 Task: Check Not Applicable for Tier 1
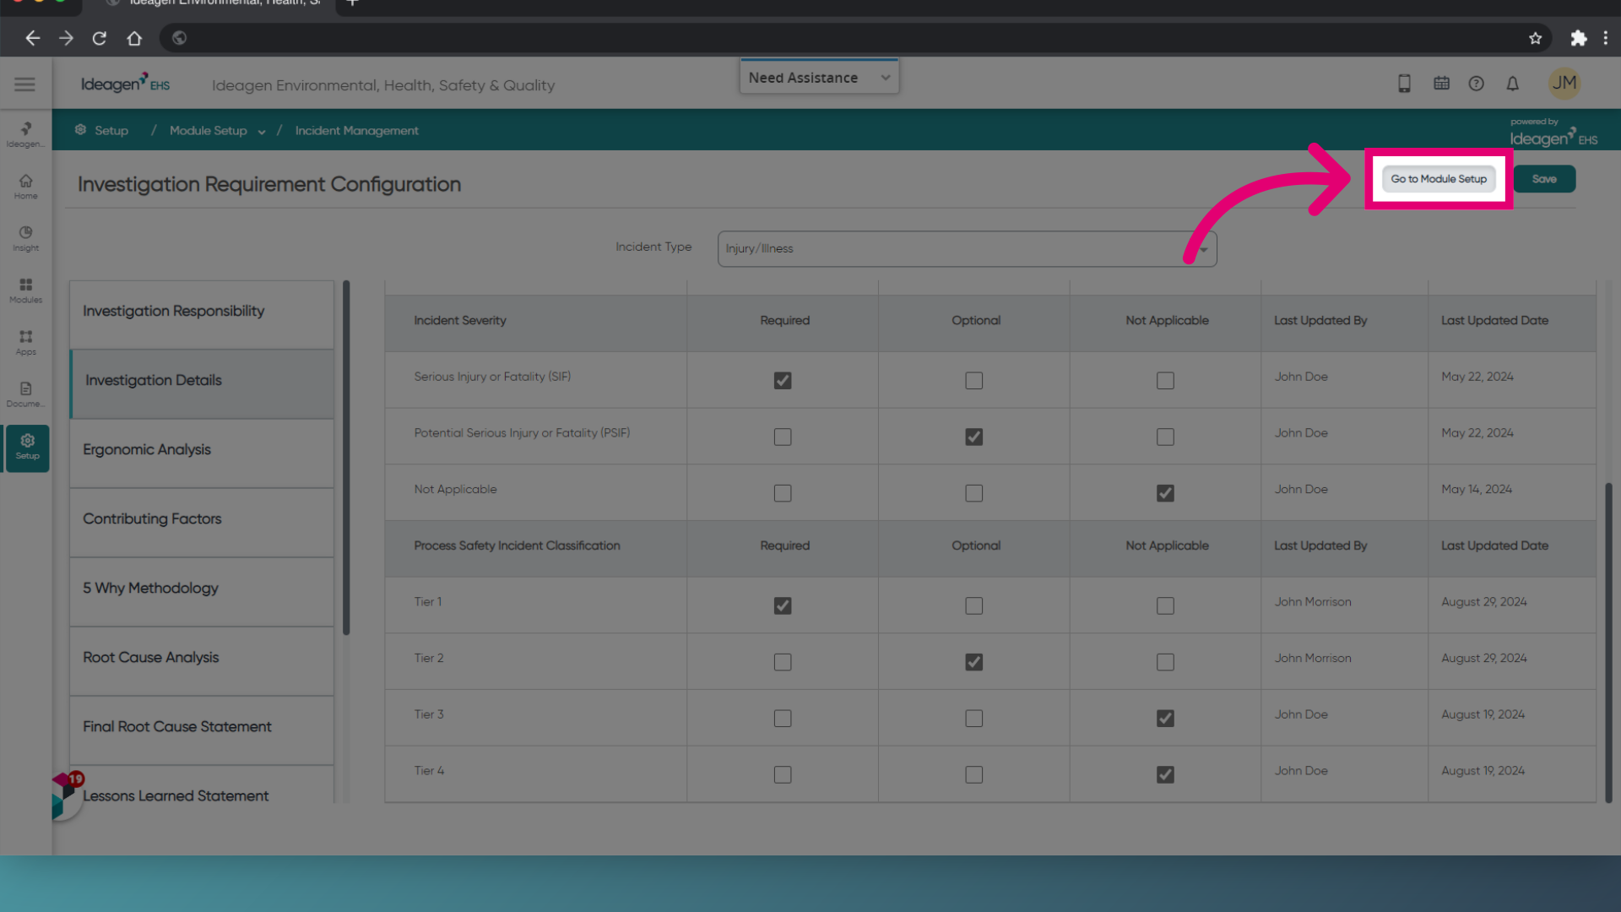(x=1165, y=606)
